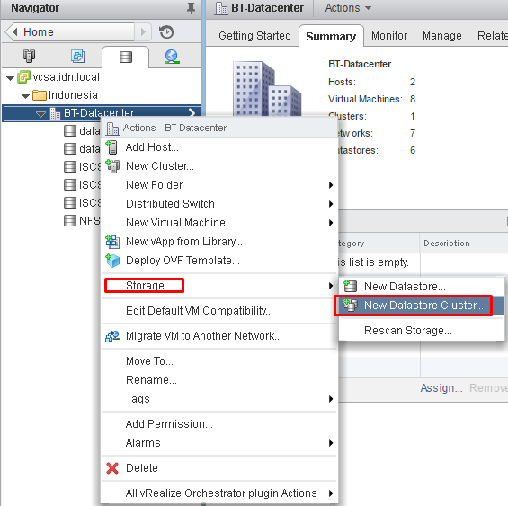Click the vcsa.idn.local vCenter icon
Screen dimensions: 508x506
pos(23,77)
